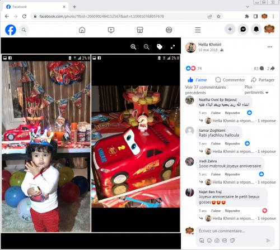Expand reply under Jradi Zahra's comment
This screenshot has width=280, height=250.
pyautogui.click(x=237, y=182)
